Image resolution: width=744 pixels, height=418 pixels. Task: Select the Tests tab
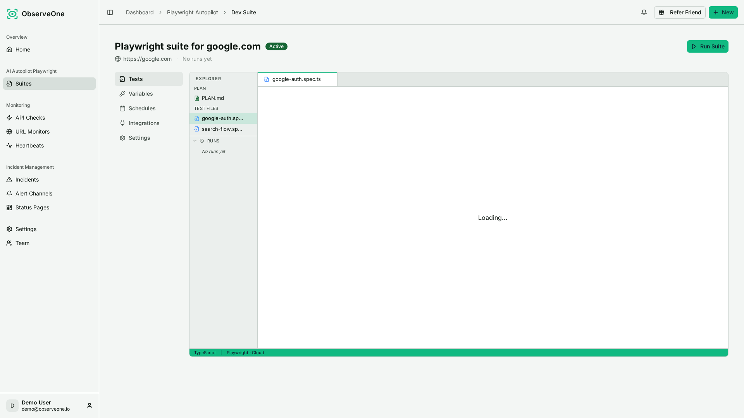149,79
